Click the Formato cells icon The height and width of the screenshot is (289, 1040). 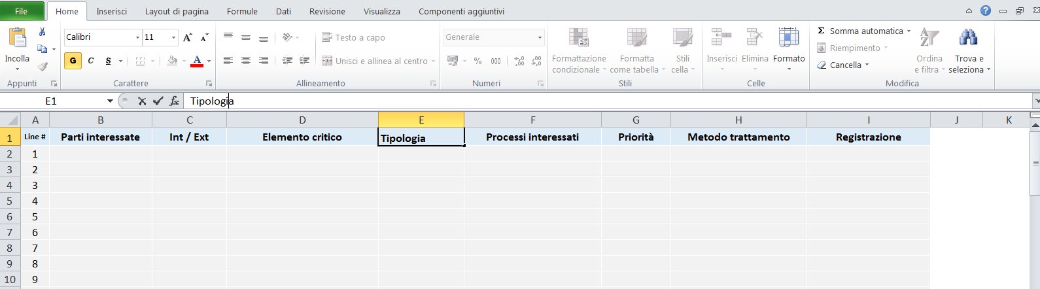pyautogui.click(x=789, y=38)
